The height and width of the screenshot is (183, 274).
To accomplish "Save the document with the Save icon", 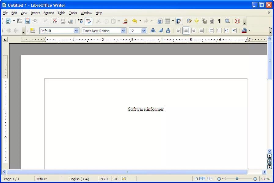I will coord(27,21).
